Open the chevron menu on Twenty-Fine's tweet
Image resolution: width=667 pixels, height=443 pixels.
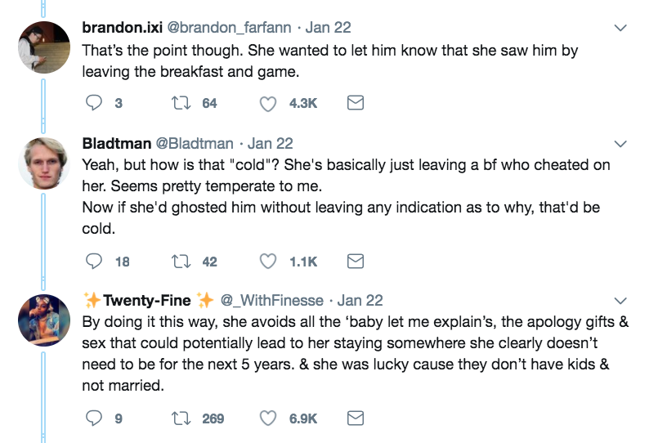coord(620,301)
